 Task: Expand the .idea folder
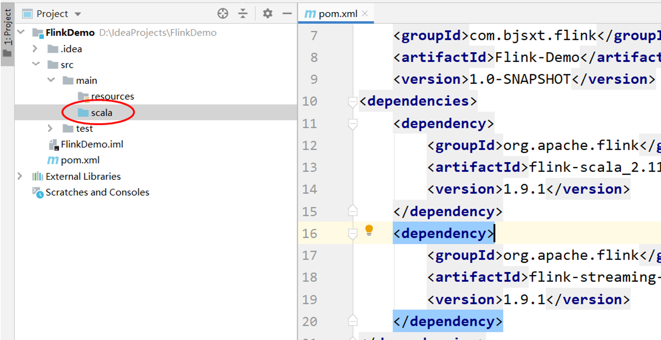point(35,48)
